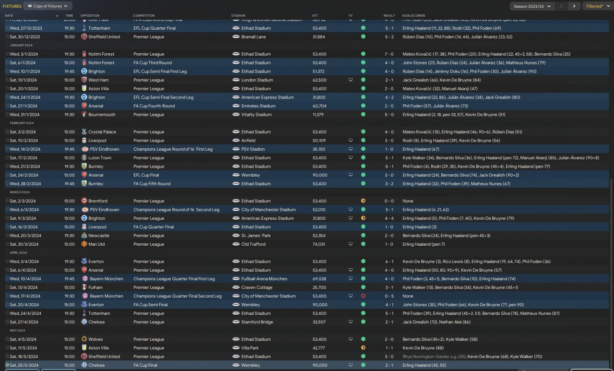Click the TV column header
The width and height of the screenshot is (614, 371).
(350, 16)
